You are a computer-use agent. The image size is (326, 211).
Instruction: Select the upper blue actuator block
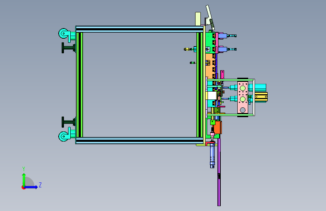coord(223,36)
